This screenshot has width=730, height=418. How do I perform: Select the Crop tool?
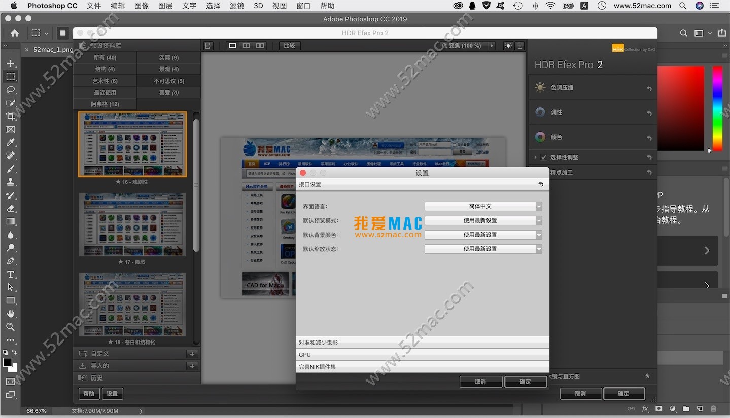coord(10,117)
